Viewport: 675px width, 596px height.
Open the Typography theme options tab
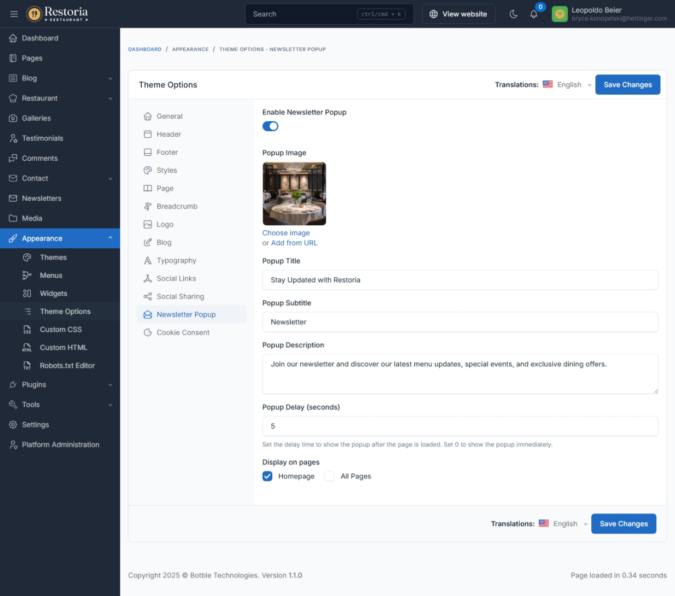click(x=176, y=261)
